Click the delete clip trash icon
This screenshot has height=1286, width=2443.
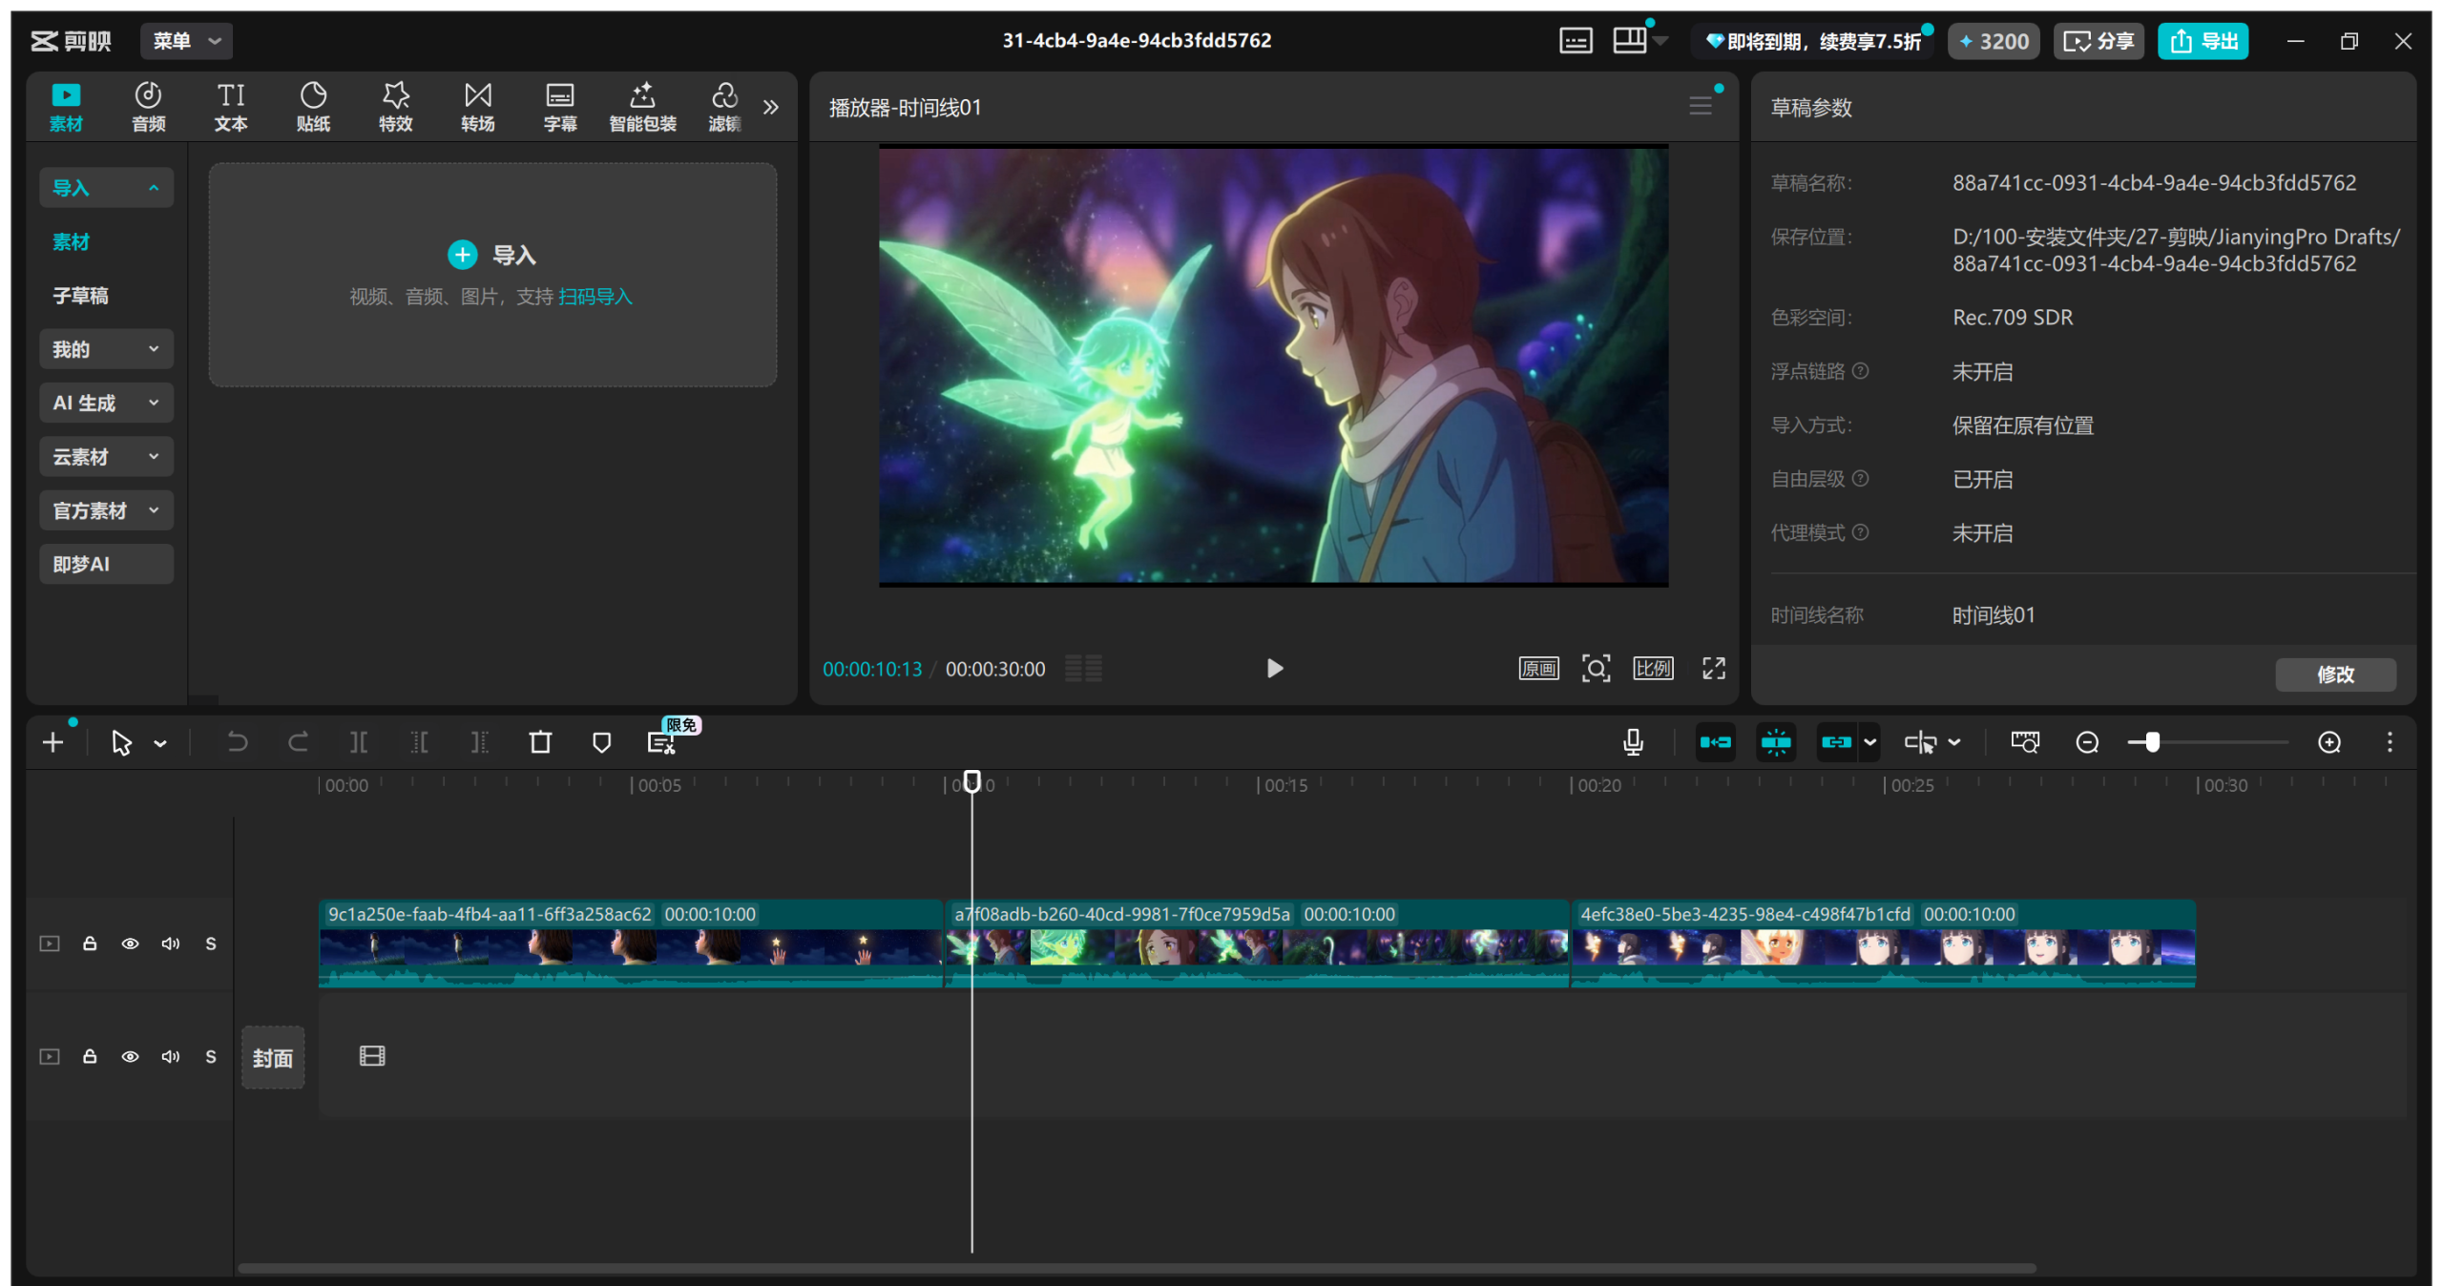(x=540, y=742)
